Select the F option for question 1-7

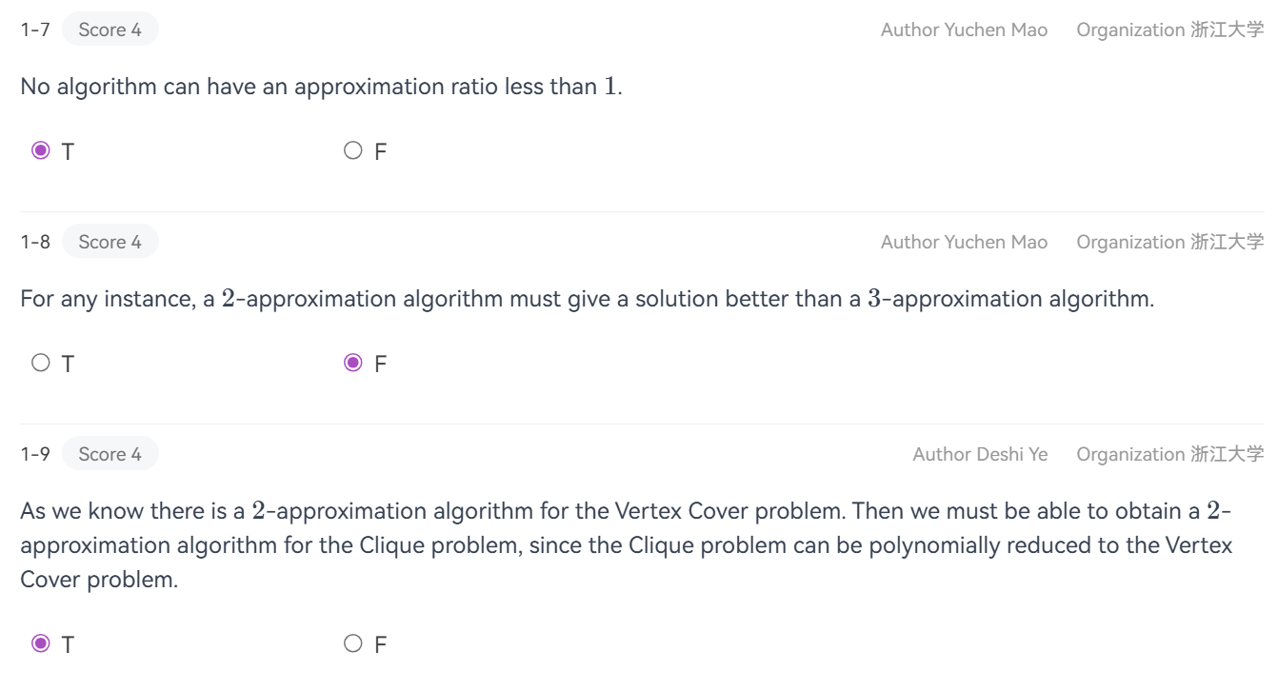(353, 151)
